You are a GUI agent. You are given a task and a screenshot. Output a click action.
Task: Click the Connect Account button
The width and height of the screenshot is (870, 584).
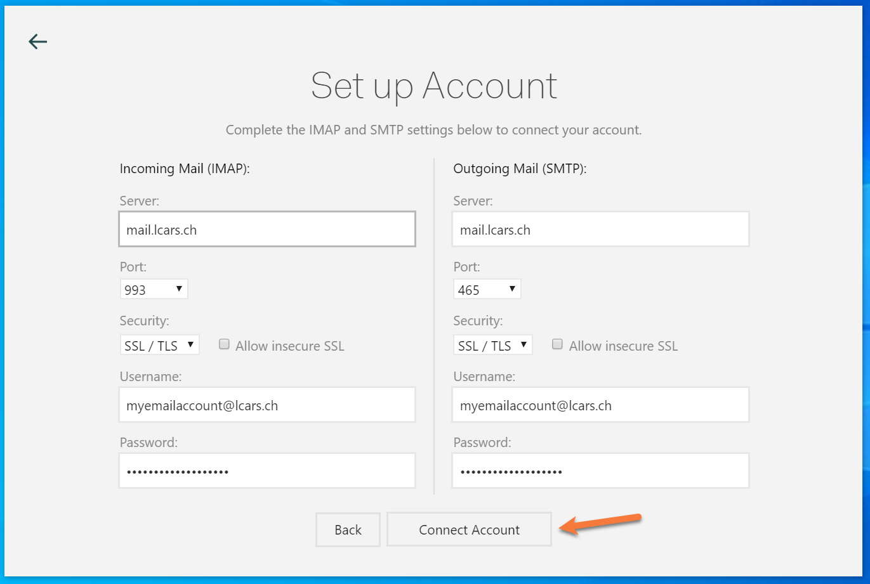click(469, 529)
